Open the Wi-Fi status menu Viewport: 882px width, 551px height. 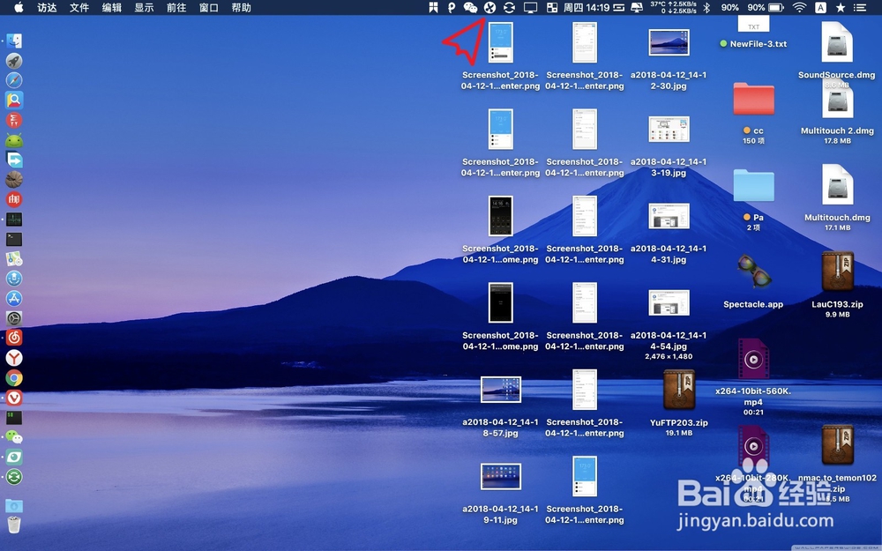[x=799, y=7]
